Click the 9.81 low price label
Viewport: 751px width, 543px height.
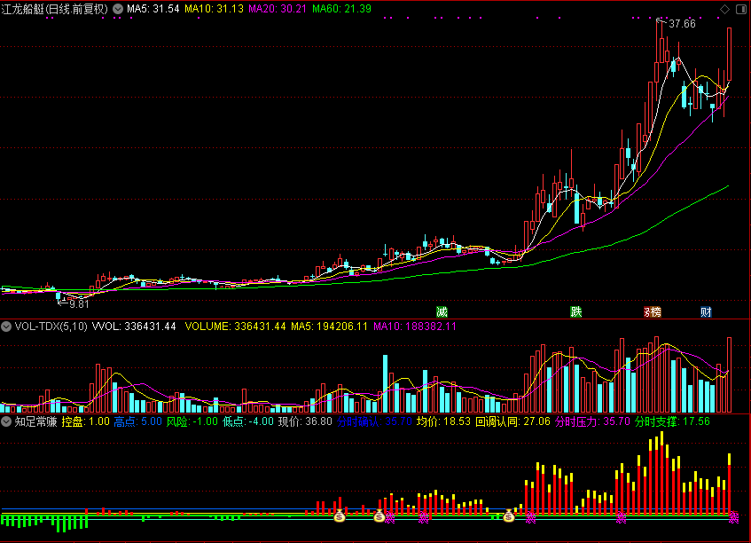[x=79, y=303]
